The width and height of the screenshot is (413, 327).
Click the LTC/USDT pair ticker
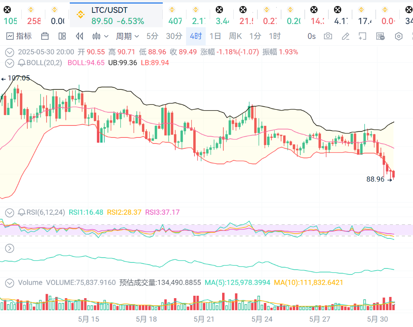(x=109, y=10)
